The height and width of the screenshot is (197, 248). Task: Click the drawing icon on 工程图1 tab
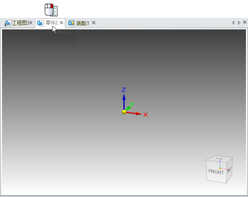[8, 23]
